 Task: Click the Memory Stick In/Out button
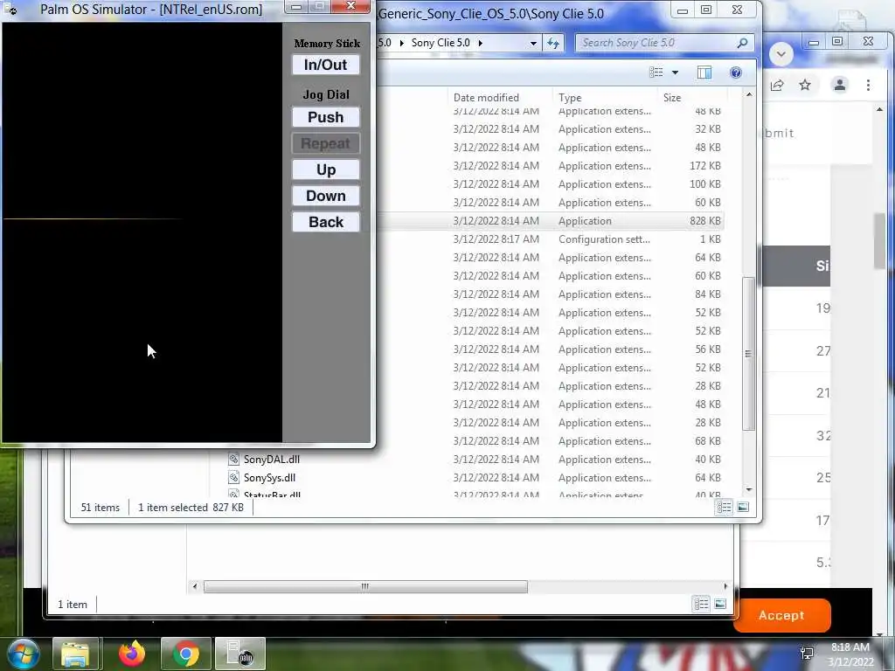point(325,65)
